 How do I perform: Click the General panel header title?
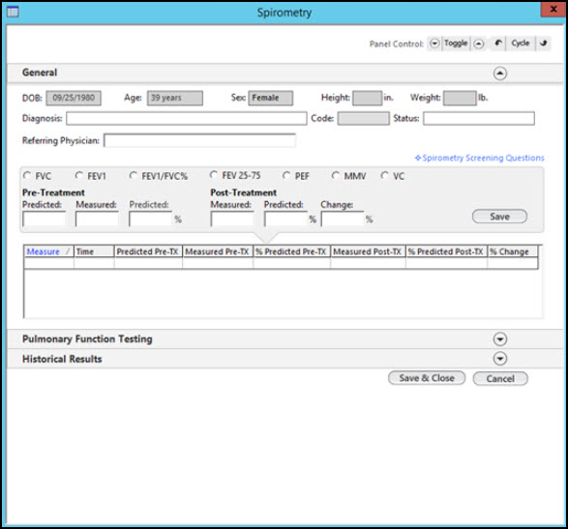(x=40, y=73)
